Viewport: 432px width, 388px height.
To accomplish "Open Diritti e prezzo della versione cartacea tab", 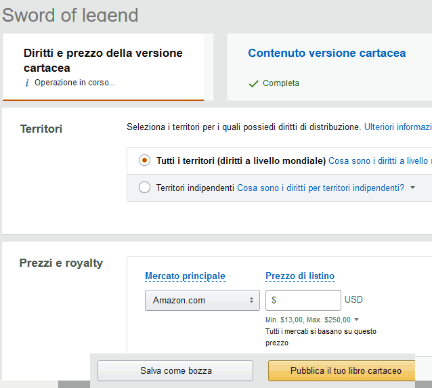I will point(104,67).
